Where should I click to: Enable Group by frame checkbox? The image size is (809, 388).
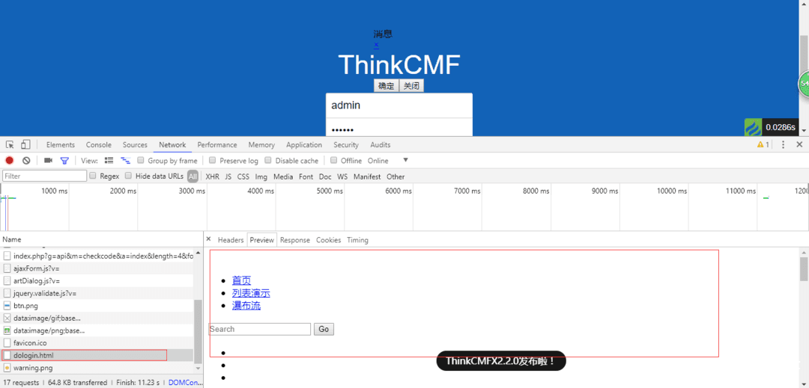(x=140, y=161)
